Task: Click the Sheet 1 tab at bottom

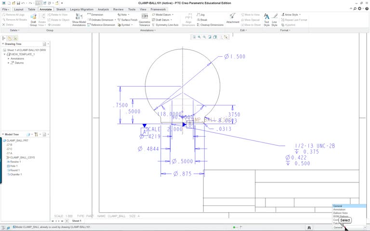Action: pyautogui.click(x=77, y=221)
